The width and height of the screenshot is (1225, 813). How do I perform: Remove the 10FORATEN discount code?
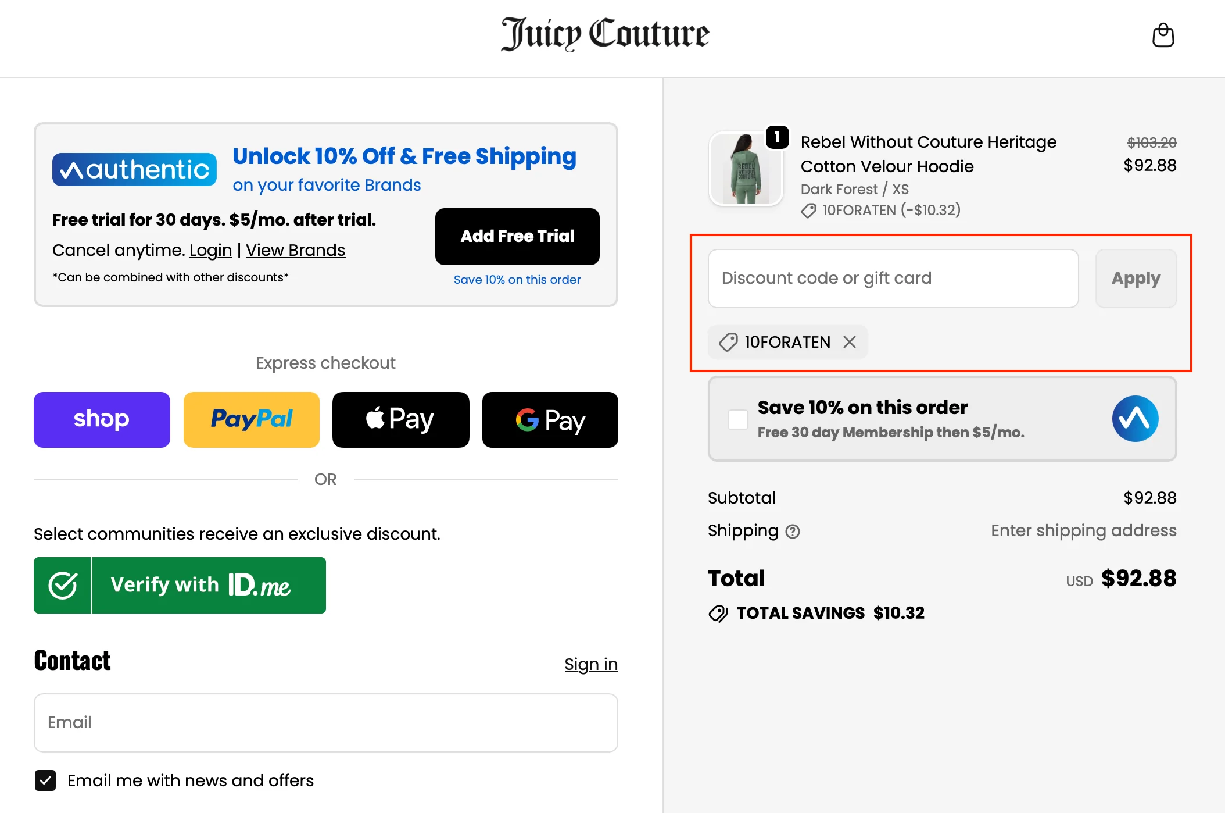[850, 342]
